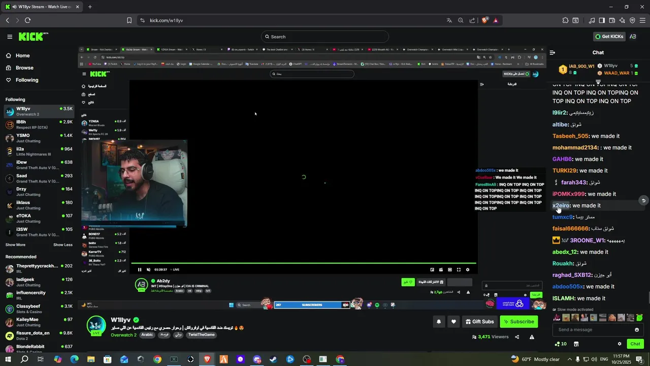
Task: Click iPOMKx999 username in chat
Action: coord(569,194)
